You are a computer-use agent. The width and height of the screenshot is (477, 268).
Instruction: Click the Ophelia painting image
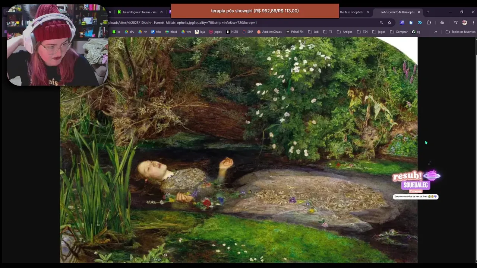[238, 150]
